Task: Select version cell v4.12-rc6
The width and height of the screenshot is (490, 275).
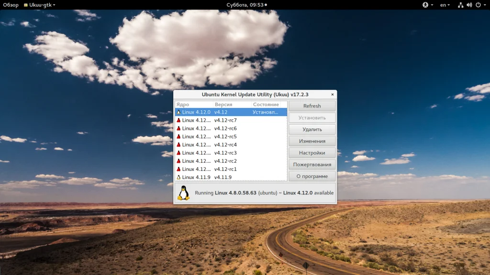Action: click(x=225, y=128)
